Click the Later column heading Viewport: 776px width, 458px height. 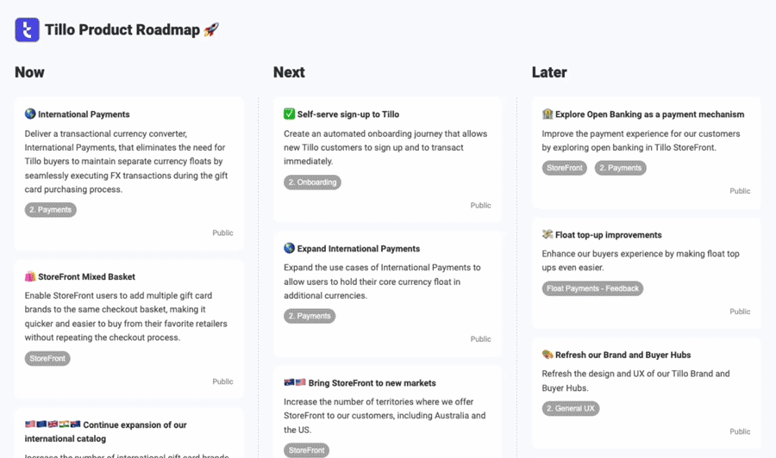(549, 72)
